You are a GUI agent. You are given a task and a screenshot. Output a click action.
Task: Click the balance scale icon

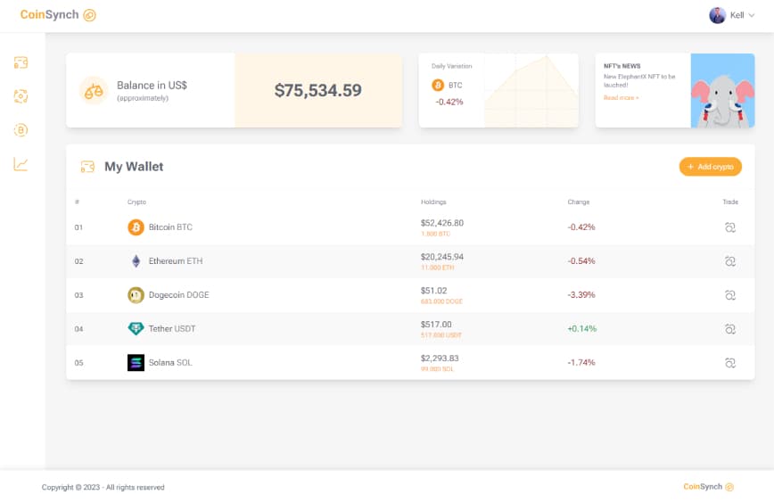[x=94, y=90]
